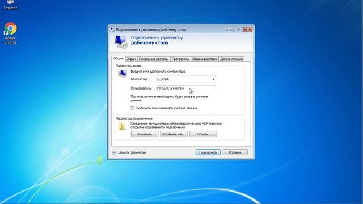Screen dimensions: 363x204
Task: Click the Параметры подключения group label
Action: [134, 118]
